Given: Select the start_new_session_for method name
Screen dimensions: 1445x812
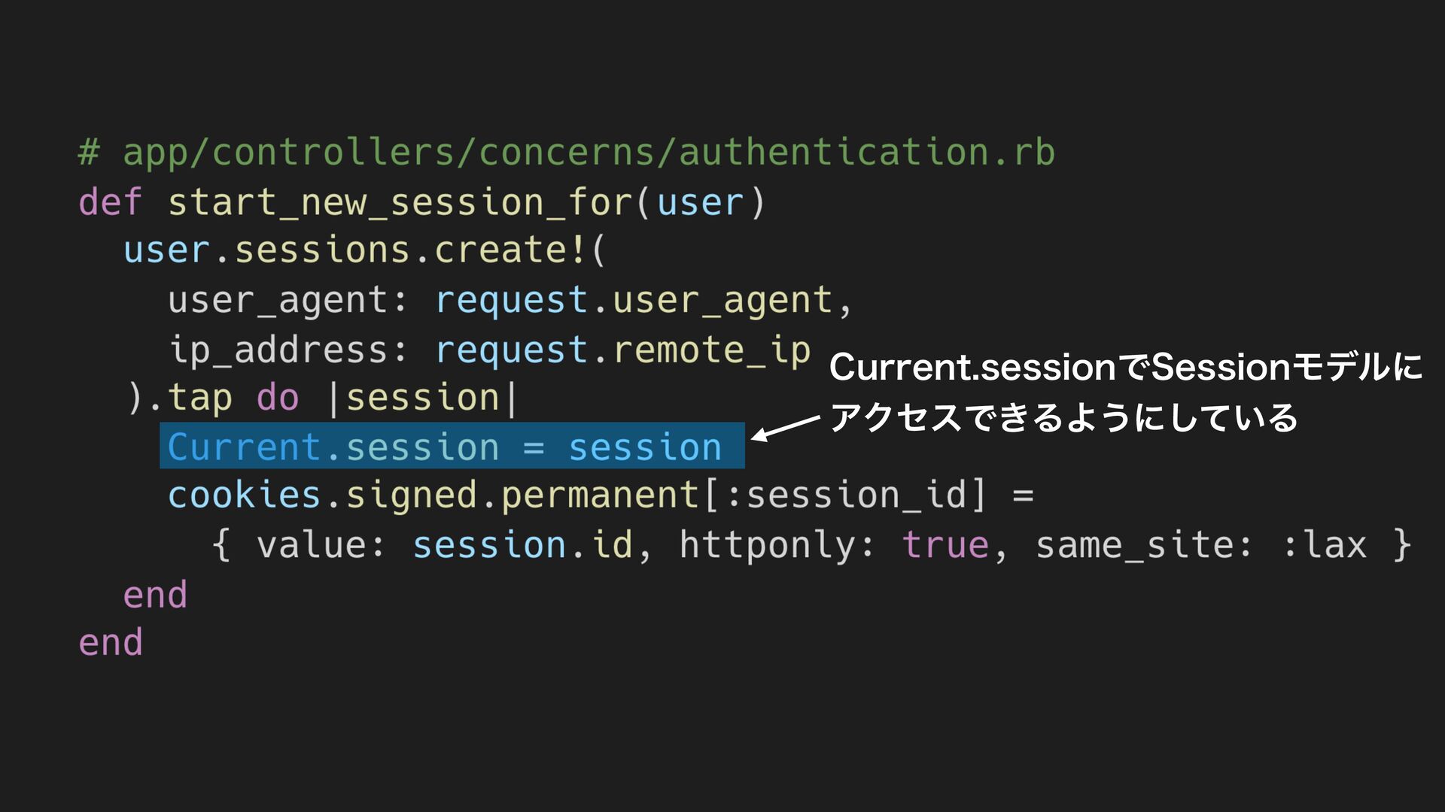Looking at the screenshot, I should 400,202.
